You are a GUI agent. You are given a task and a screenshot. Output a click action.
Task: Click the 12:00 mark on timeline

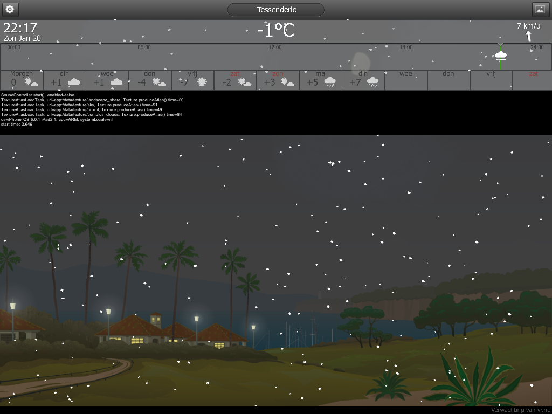coord(275,47)
